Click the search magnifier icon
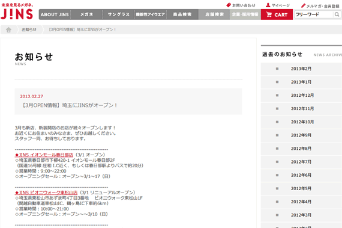The image size is (342, 228). point(337,14)
